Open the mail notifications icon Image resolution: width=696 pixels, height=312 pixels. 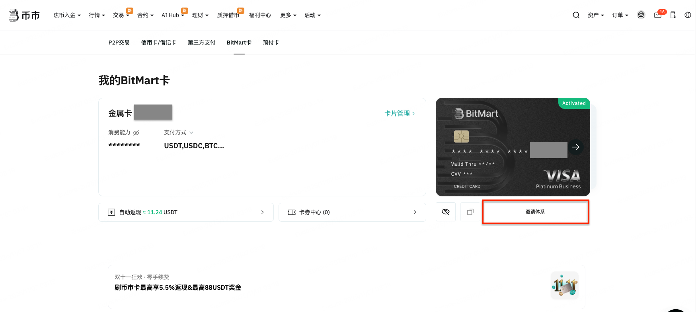pos(658,15)
